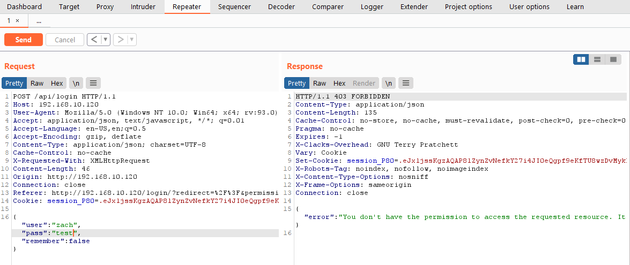Go back to previous request arrow
The width and height of the screenshot is (630, 265).
coord(94,40)
